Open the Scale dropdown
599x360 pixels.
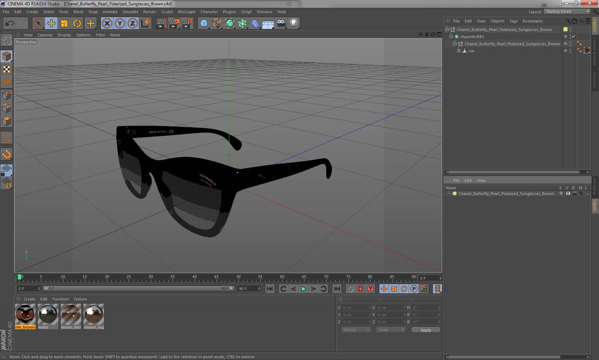(x=391, y=330)
